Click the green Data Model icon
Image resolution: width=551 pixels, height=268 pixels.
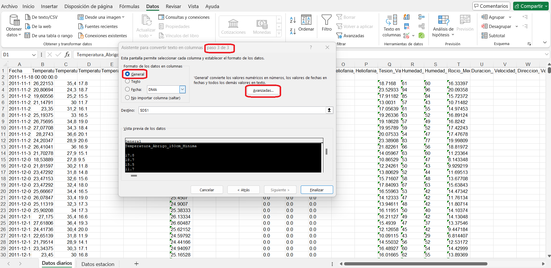click(x=422, y=35)
